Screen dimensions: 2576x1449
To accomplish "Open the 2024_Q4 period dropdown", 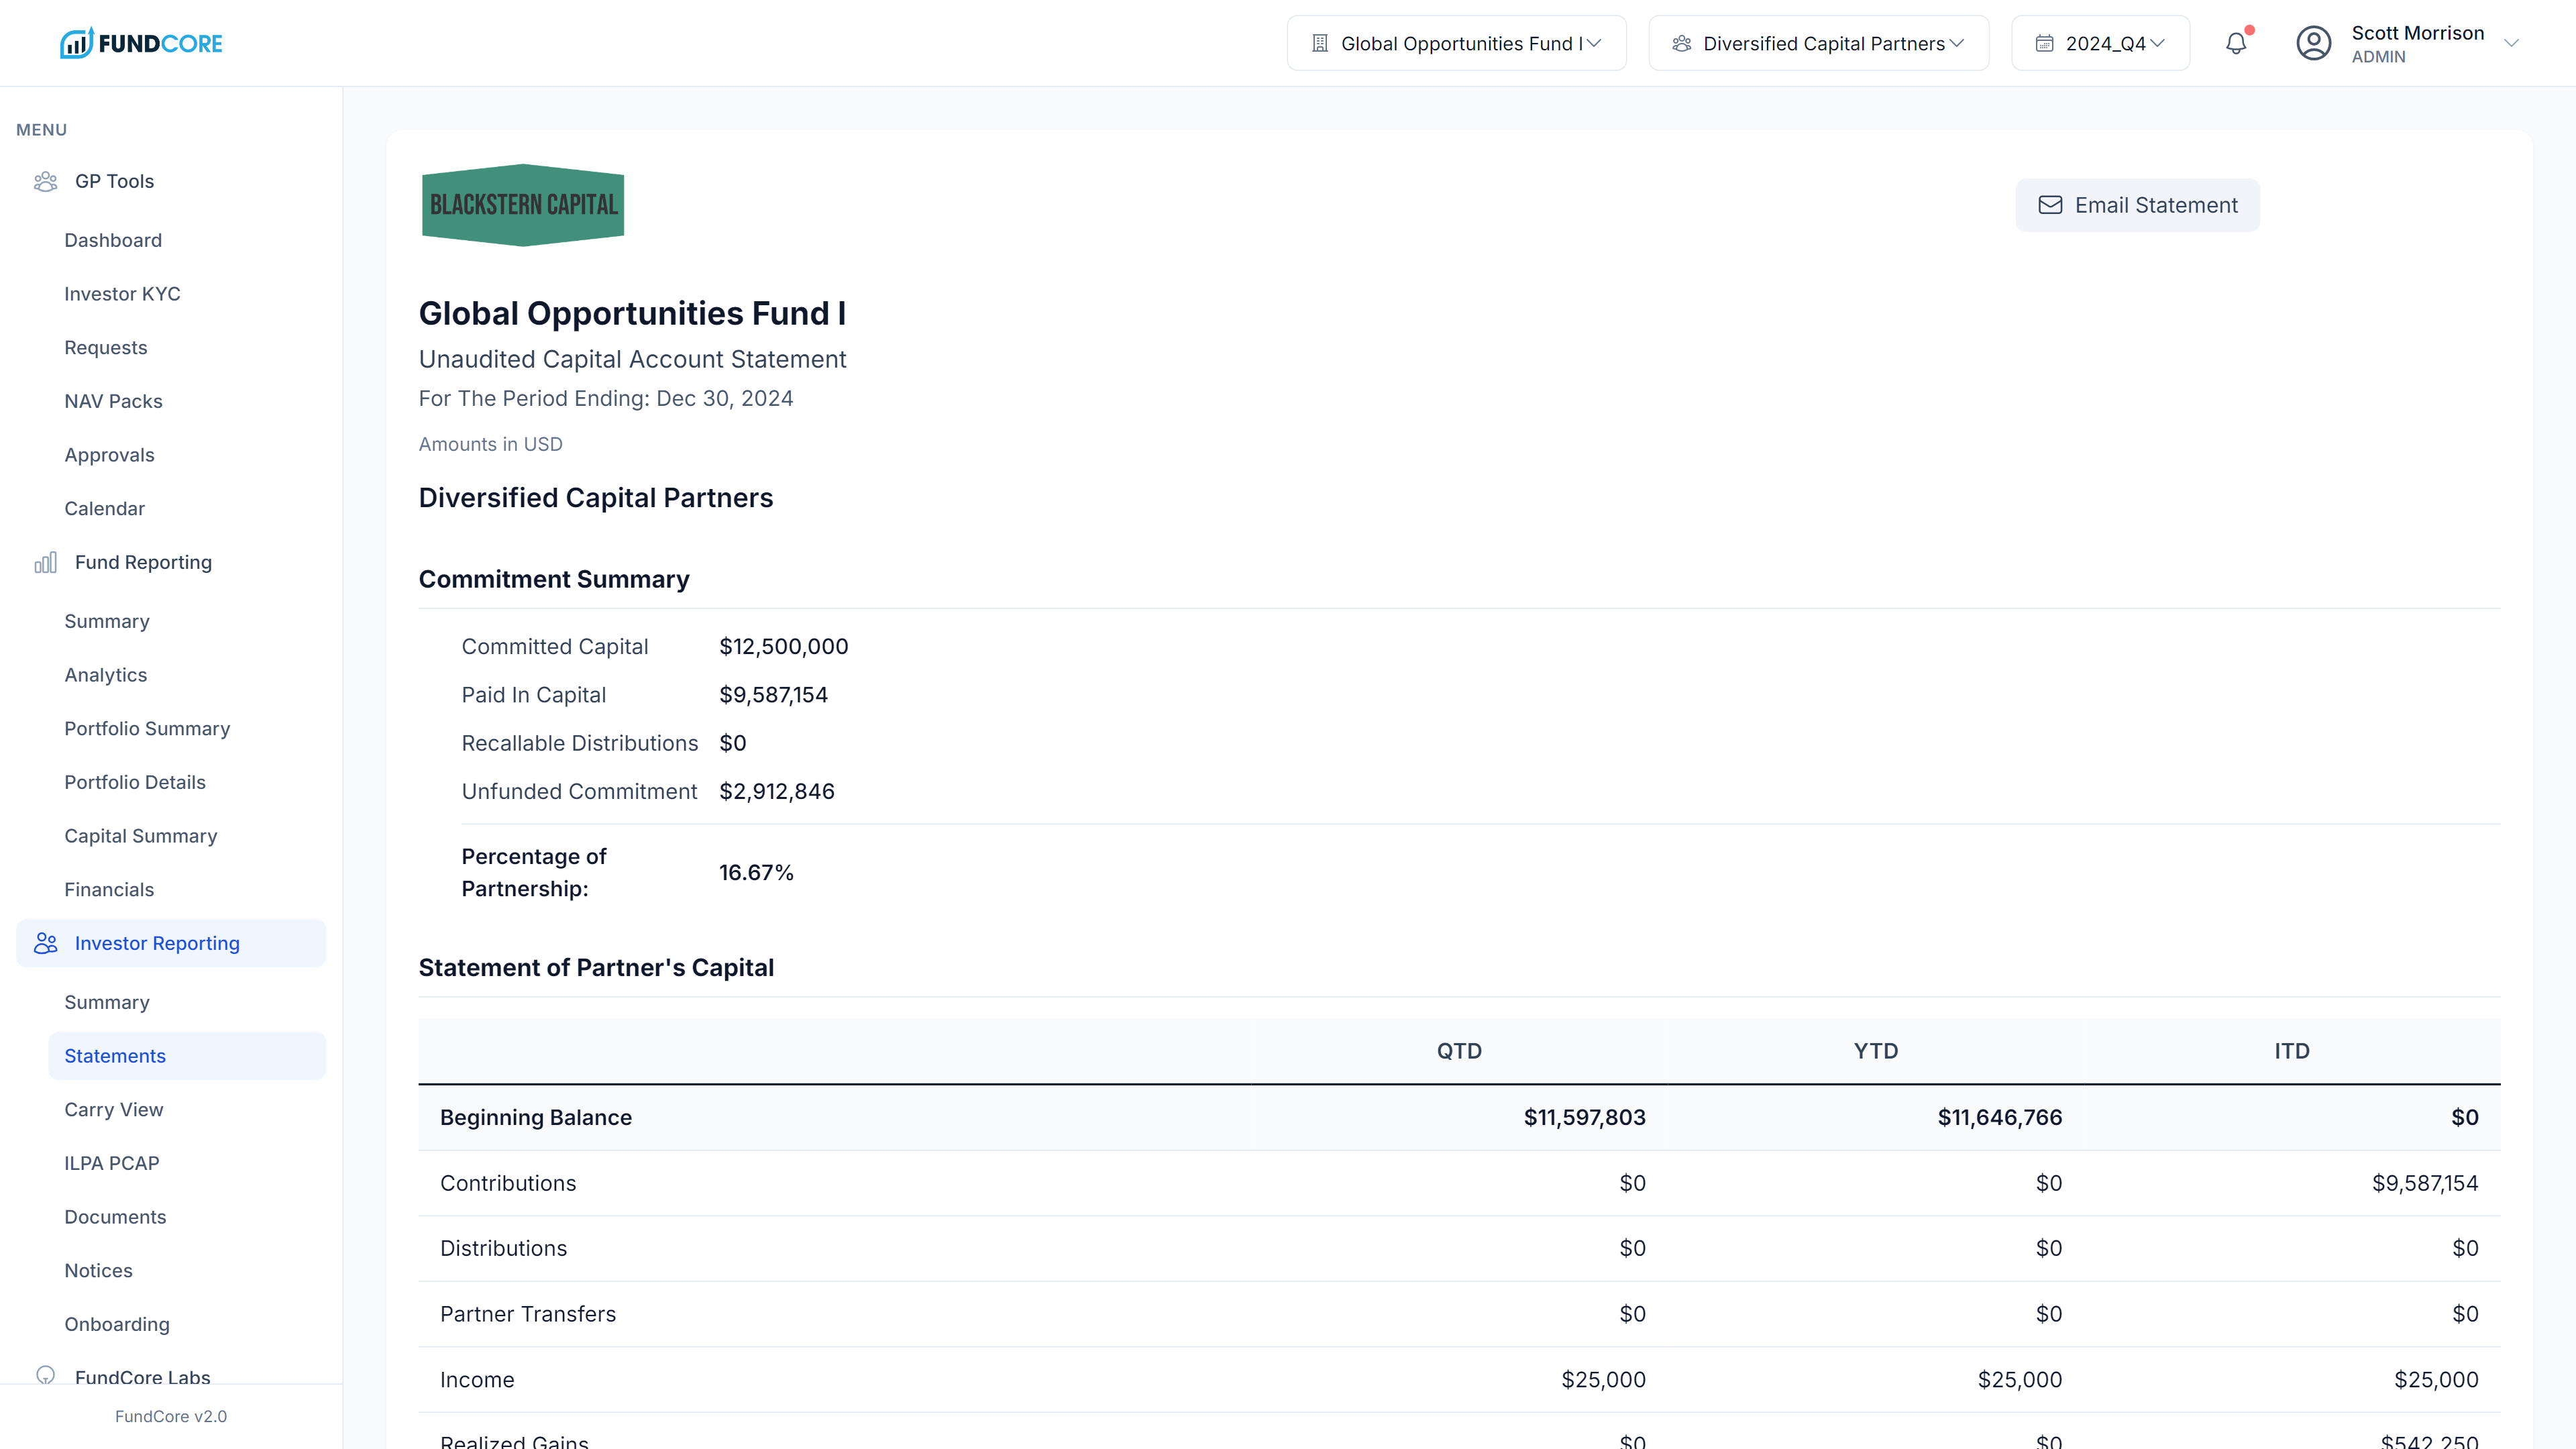I will click(2100, 43).
